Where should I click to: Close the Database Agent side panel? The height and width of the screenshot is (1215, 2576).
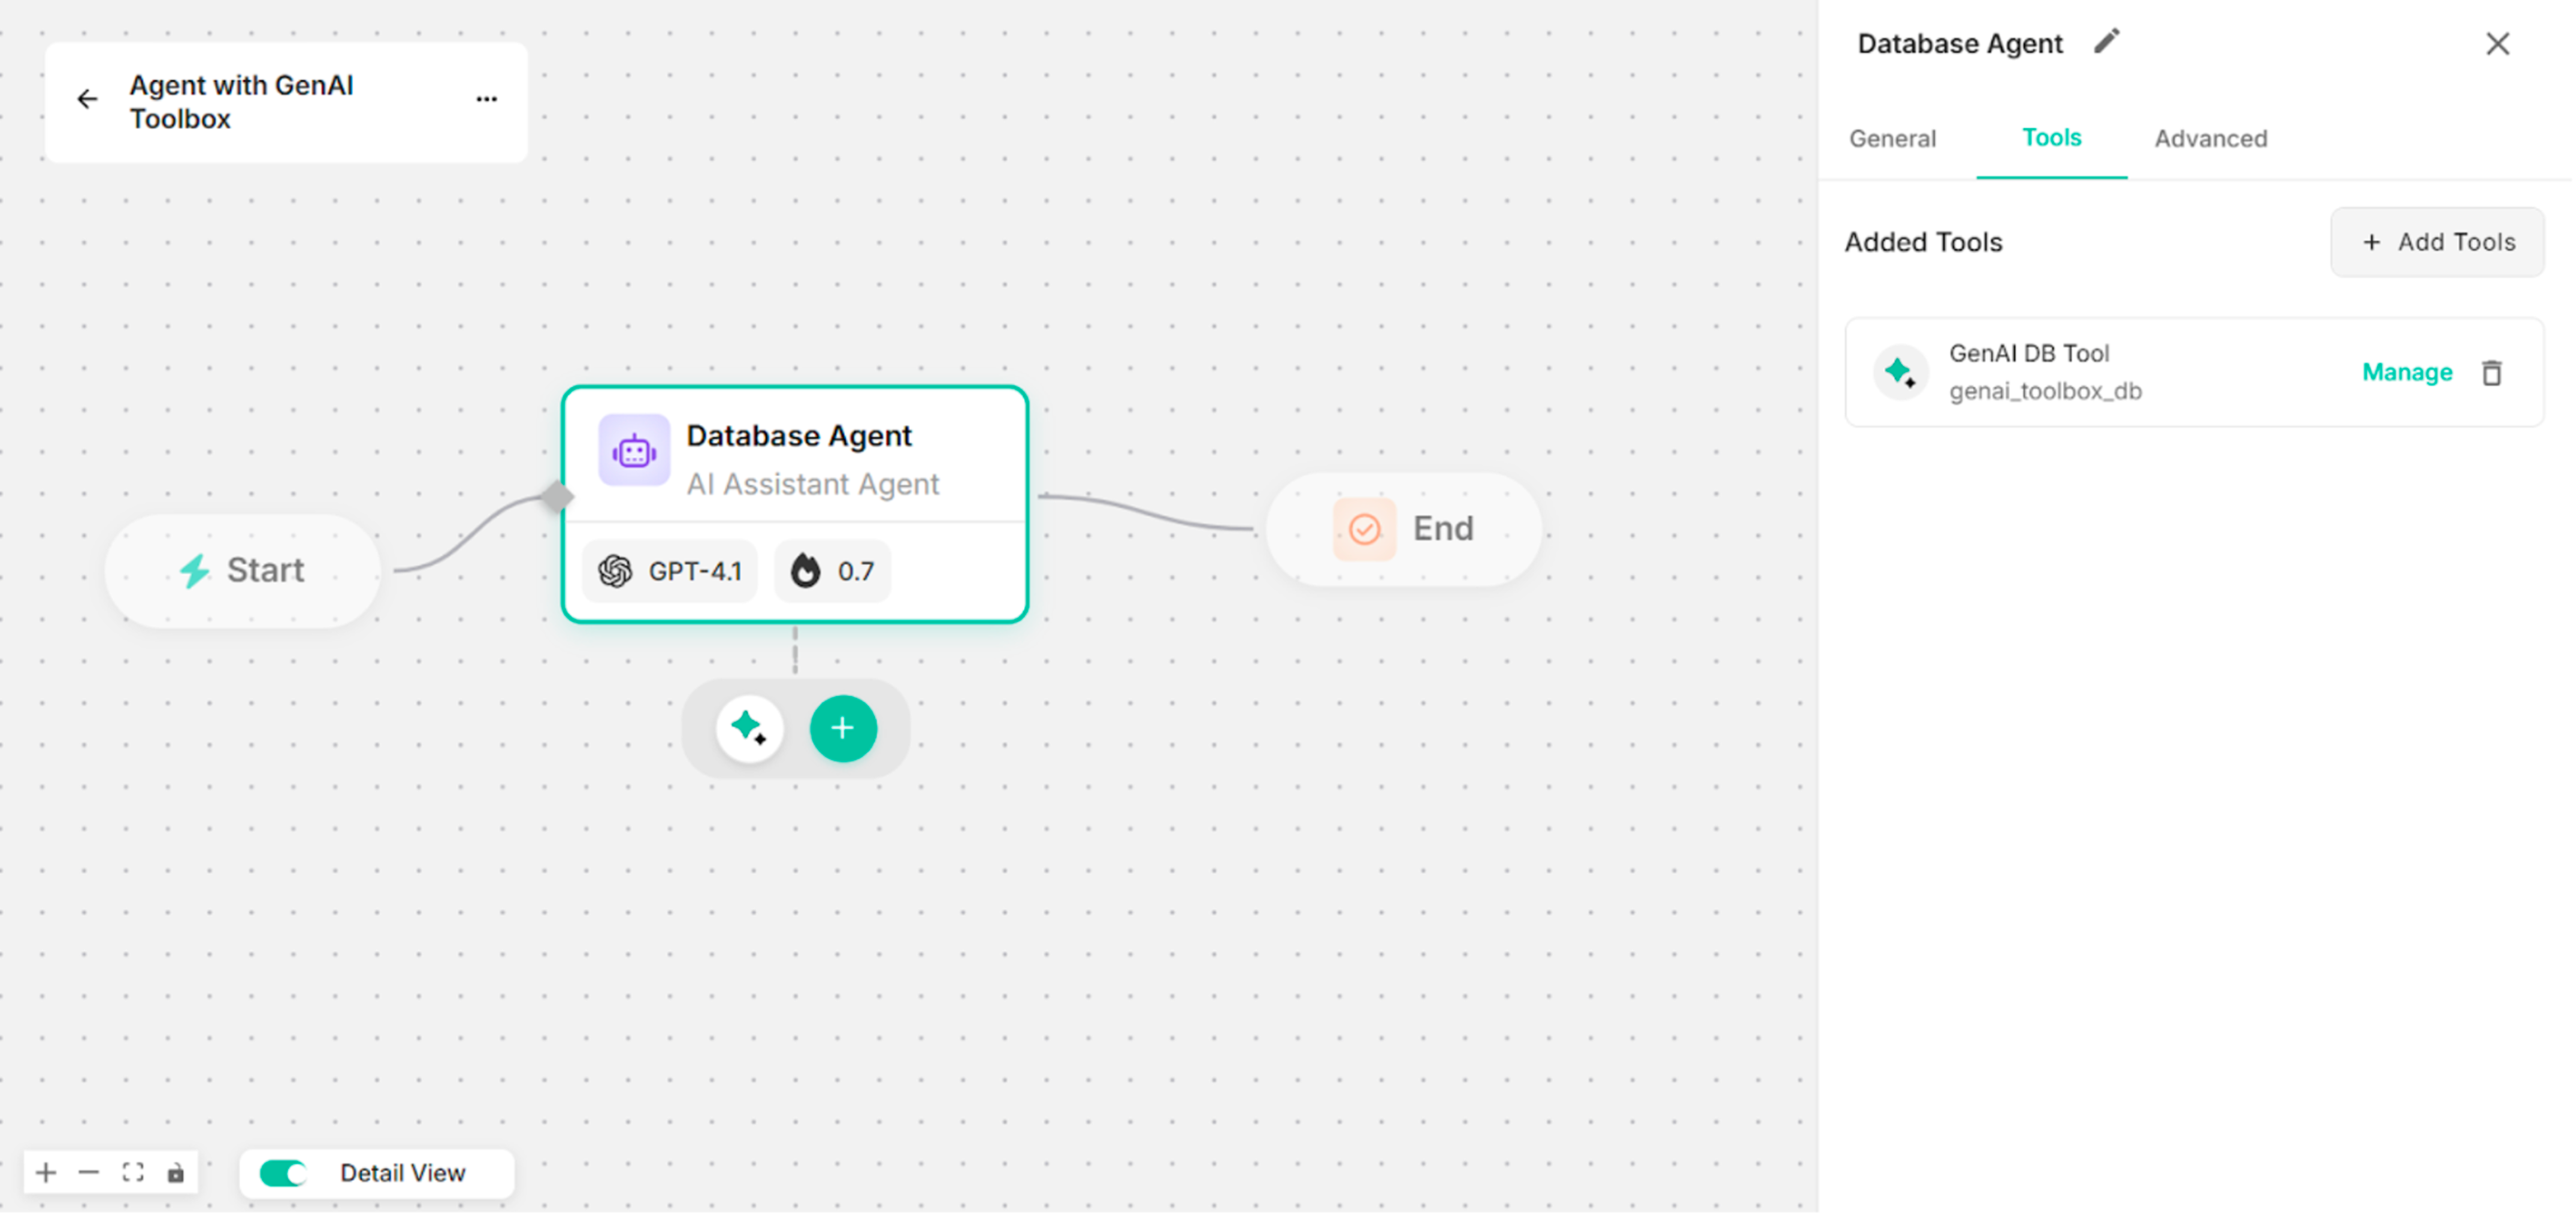pyautogui.click(x=2497, y=44)
